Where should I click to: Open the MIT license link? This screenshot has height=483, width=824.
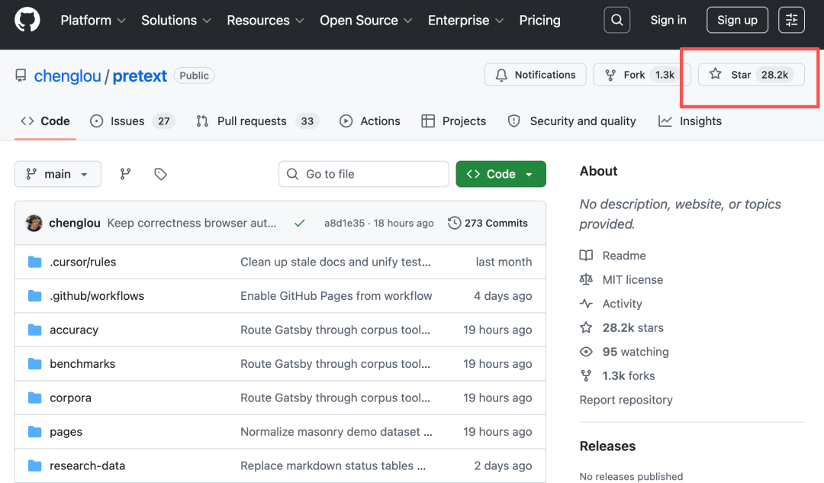pyautogui.click(x=632, y=279)
